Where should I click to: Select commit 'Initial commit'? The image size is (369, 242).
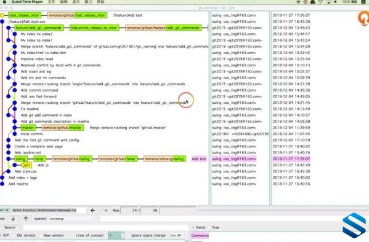tap(32, 134)
